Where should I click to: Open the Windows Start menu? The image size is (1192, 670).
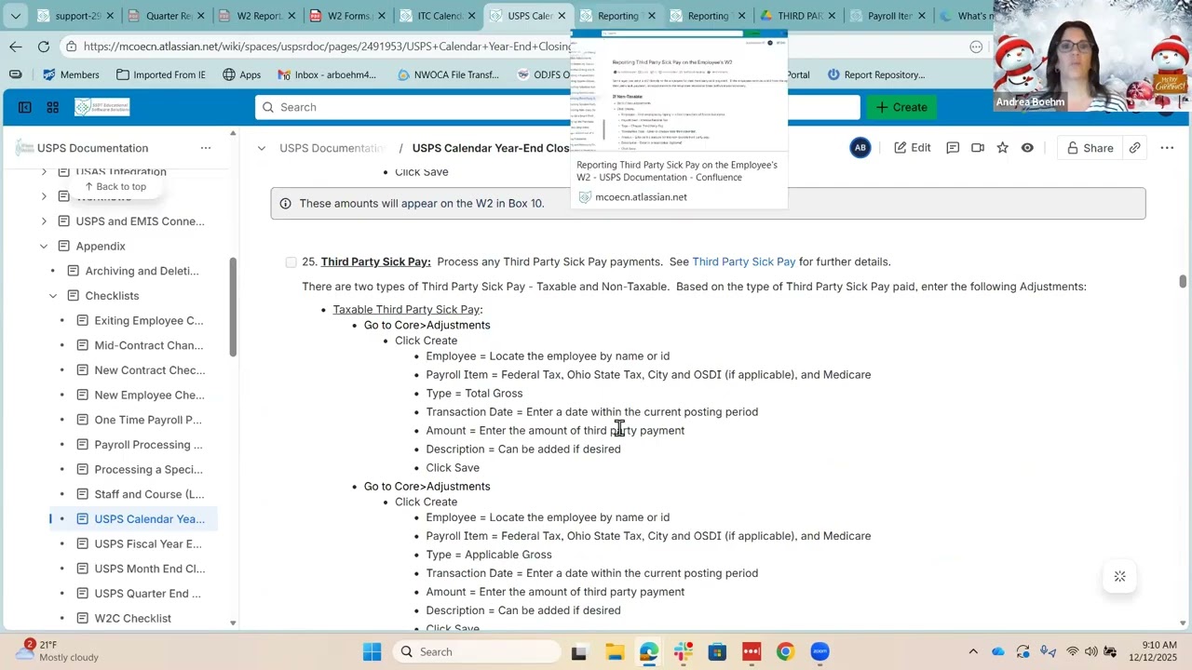point(372,651)
